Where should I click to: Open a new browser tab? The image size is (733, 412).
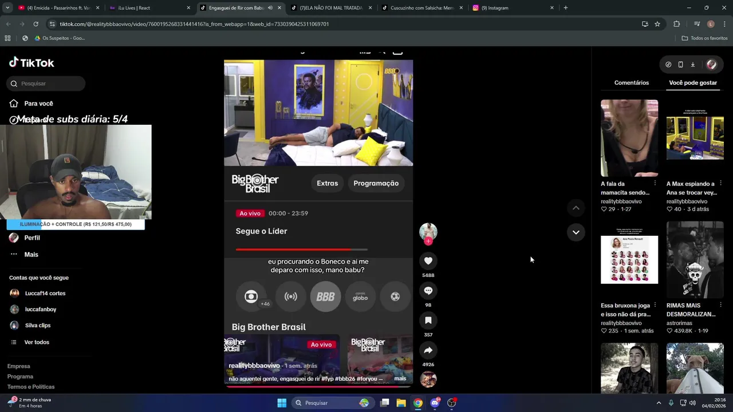pos(565,8)
